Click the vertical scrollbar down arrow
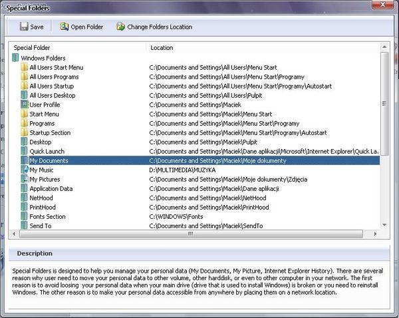The image size is (399, 318). pos(384,226)
